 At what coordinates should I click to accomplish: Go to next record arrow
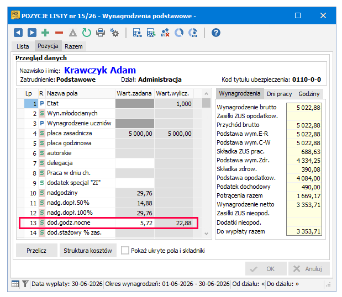pos(32,33)
